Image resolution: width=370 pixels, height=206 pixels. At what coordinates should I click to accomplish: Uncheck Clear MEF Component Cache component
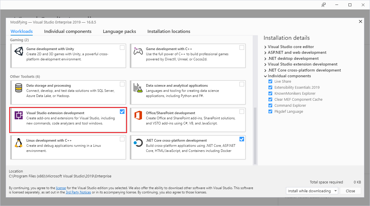coord(270,100)
